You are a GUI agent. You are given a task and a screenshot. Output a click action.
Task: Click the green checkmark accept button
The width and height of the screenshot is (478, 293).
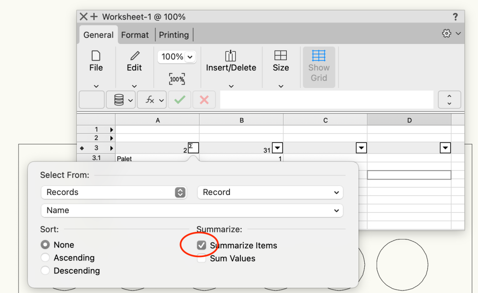point(180,100)
